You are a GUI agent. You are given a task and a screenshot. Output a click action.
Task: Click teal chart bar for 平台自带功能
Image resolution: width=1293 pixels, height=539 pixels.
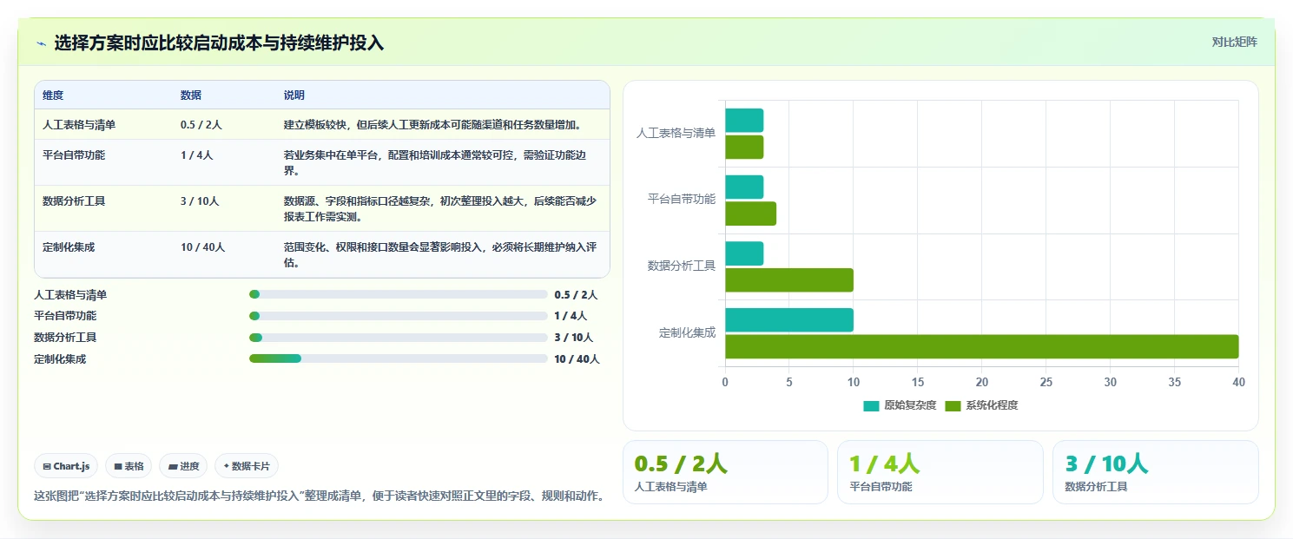(x=744, y=187)
